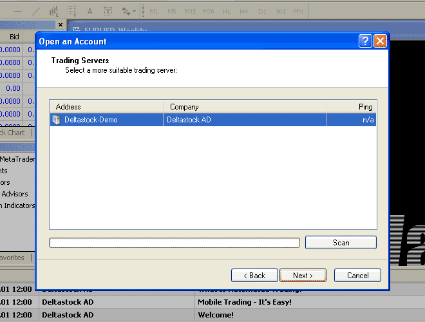Open the 'Welcome!' mailbox message
The height and width of the screenshot is (322, 425).
click(216, 315)
